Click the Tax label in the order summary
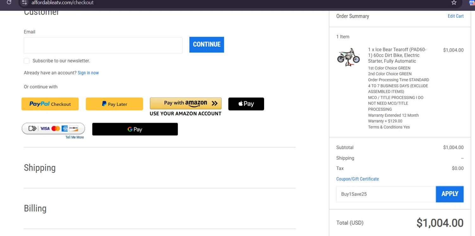475x236 pixels. click(340, 169)
